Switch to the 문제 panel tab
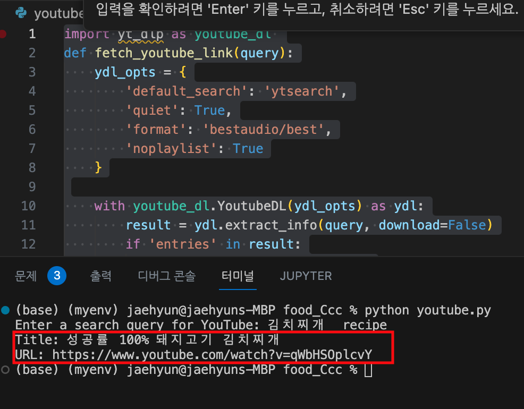524x409 pixels. pyautogui.click(x=26, y=276)
